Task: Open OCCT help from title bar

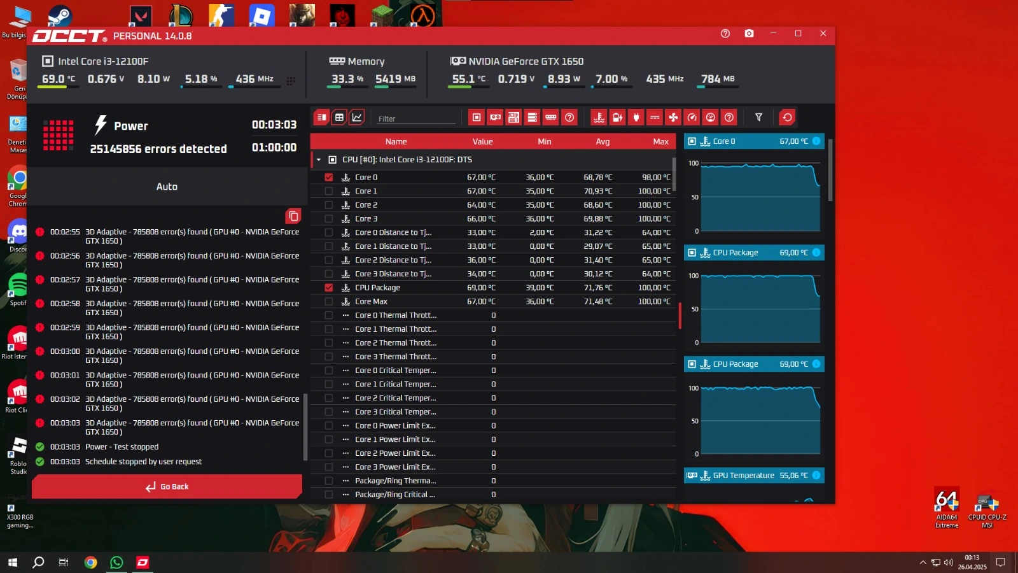Action: tap(725, 34)
